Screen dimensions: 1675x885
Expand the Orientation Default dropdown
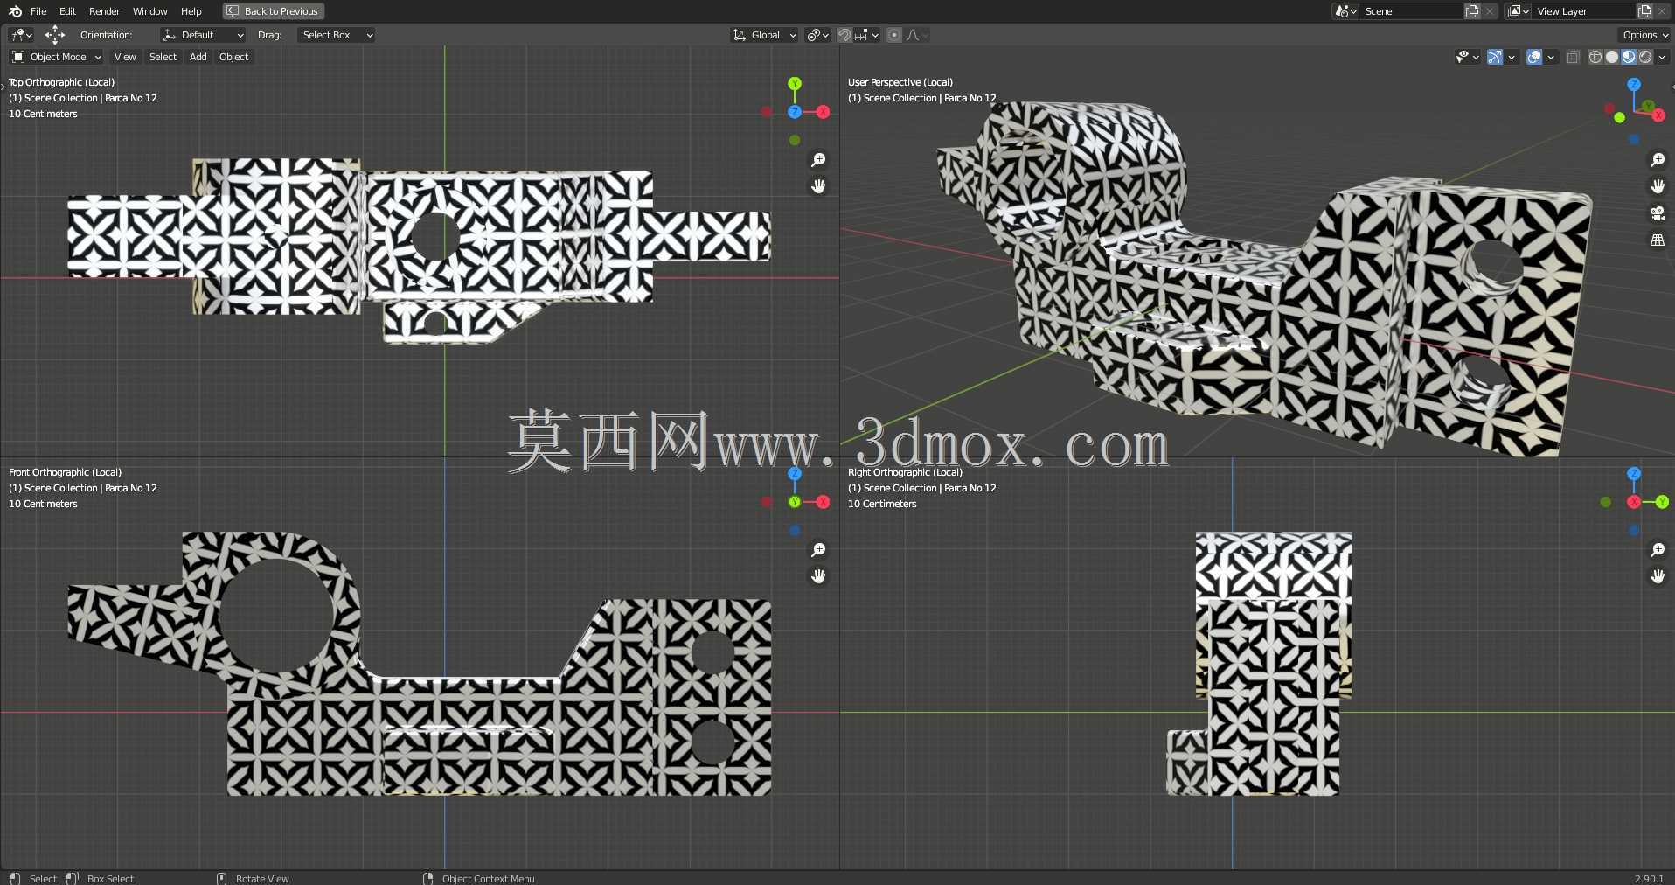click(x=203, y=35)
